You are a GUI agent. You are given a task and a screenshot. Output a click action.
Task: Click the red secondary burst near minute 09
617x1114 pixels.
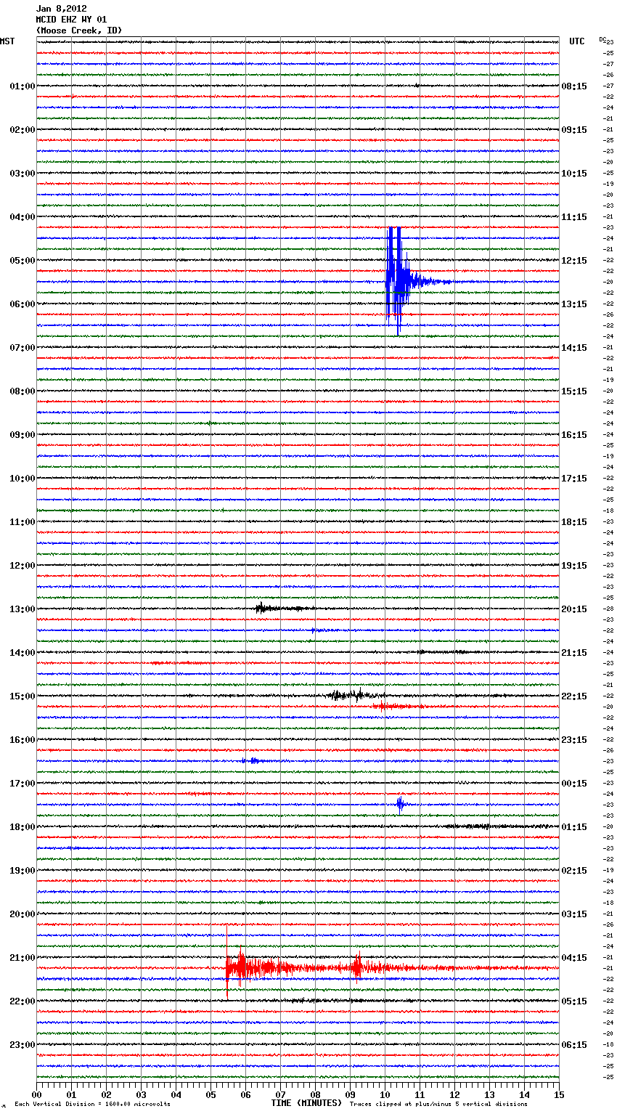click(x=357, y=967)
